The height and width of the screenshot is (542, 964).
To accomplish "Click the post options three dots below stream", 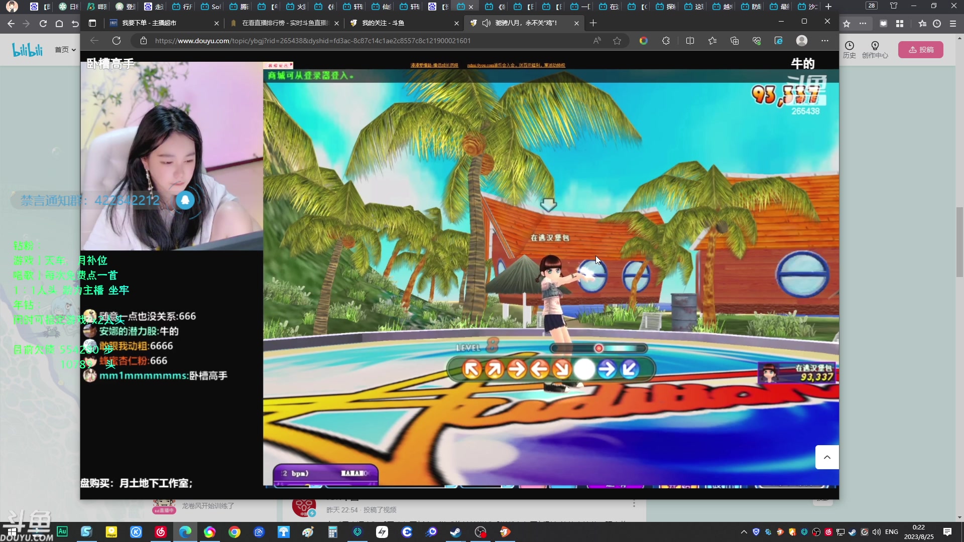I will coord(634,503).
